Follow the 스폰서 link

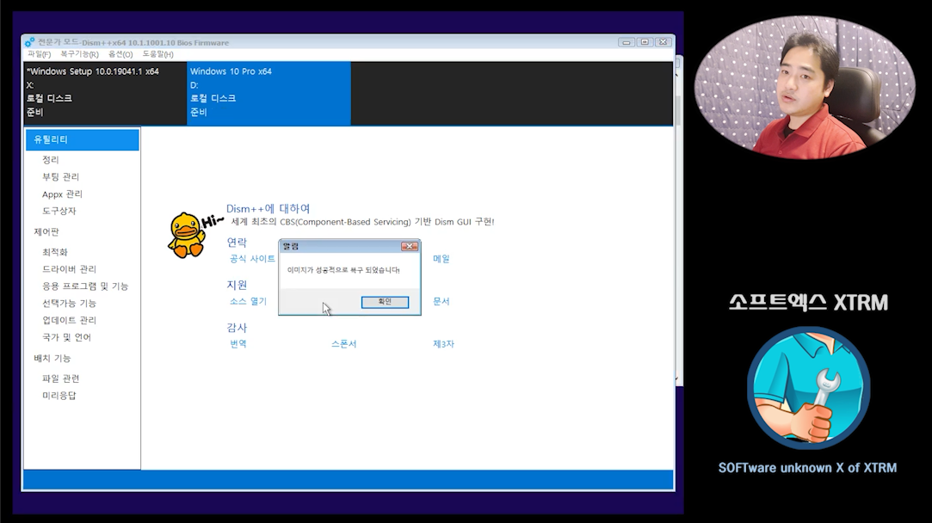(343, 343)
